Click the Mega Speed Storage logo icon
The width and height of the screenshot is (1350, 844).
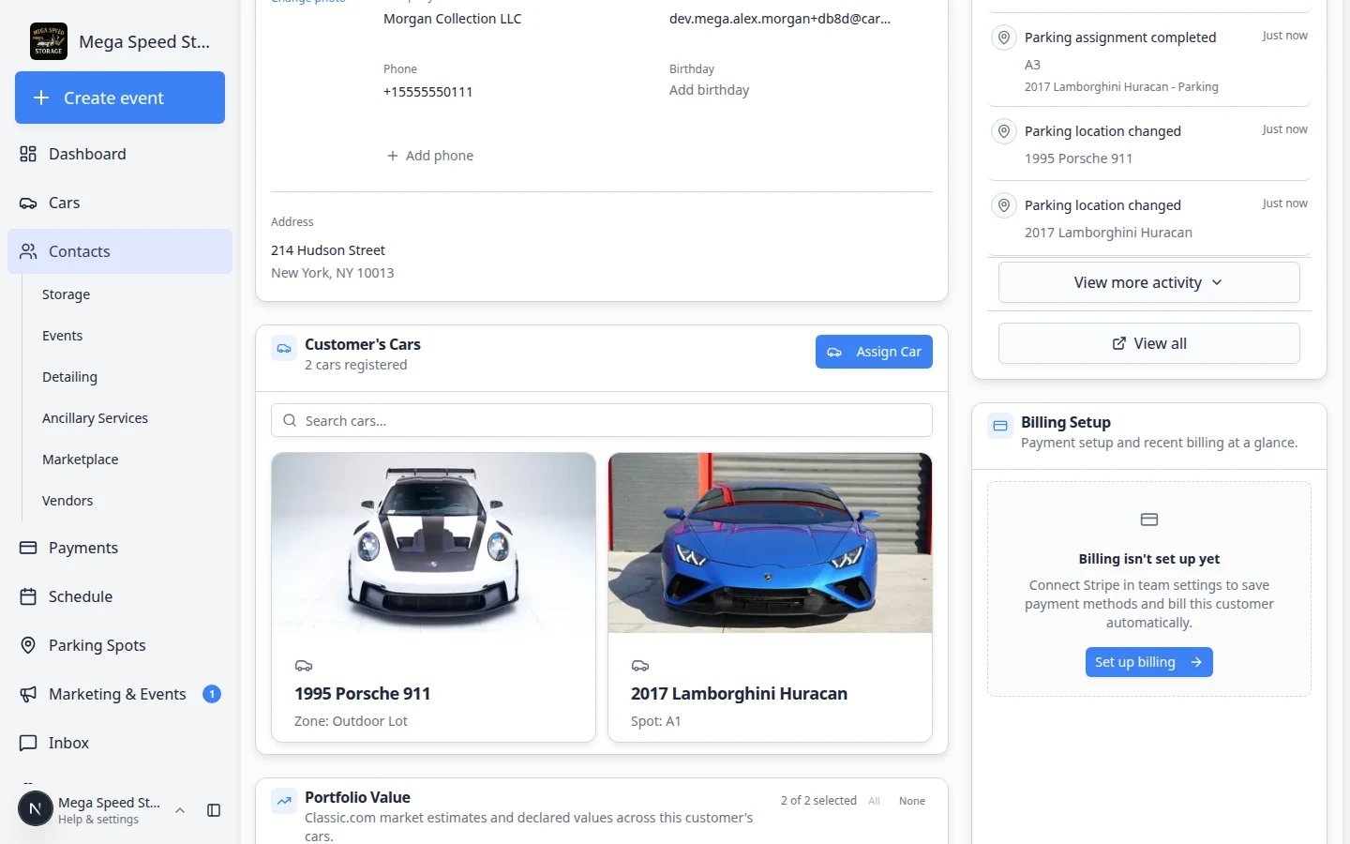[x=49, y=41]
